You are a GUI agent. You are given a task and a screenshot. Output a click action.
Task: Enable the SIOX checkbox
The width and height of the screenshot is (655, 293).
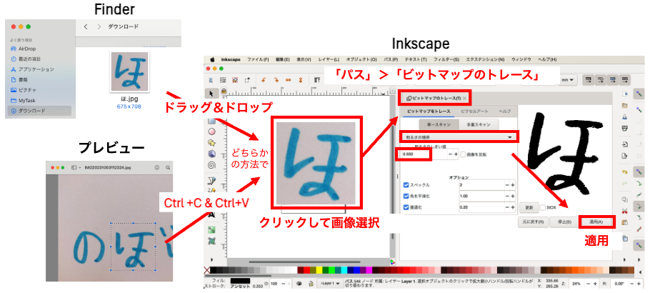(543, 207)
